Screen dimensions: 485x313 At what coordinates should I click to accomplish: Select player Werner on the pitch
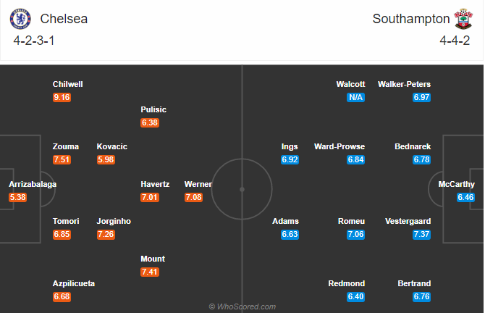[x=198, y=184]
